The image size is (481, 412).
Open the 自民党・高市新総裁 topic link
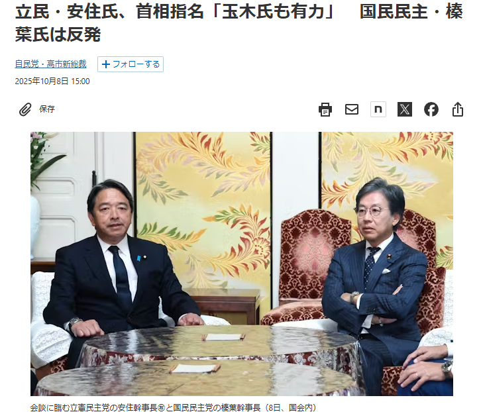tap(50, 64)
